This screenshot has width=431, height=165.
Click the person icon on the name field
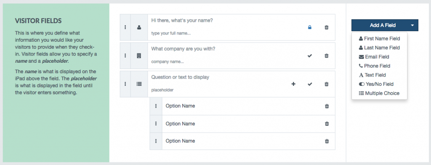coord(139,27)
